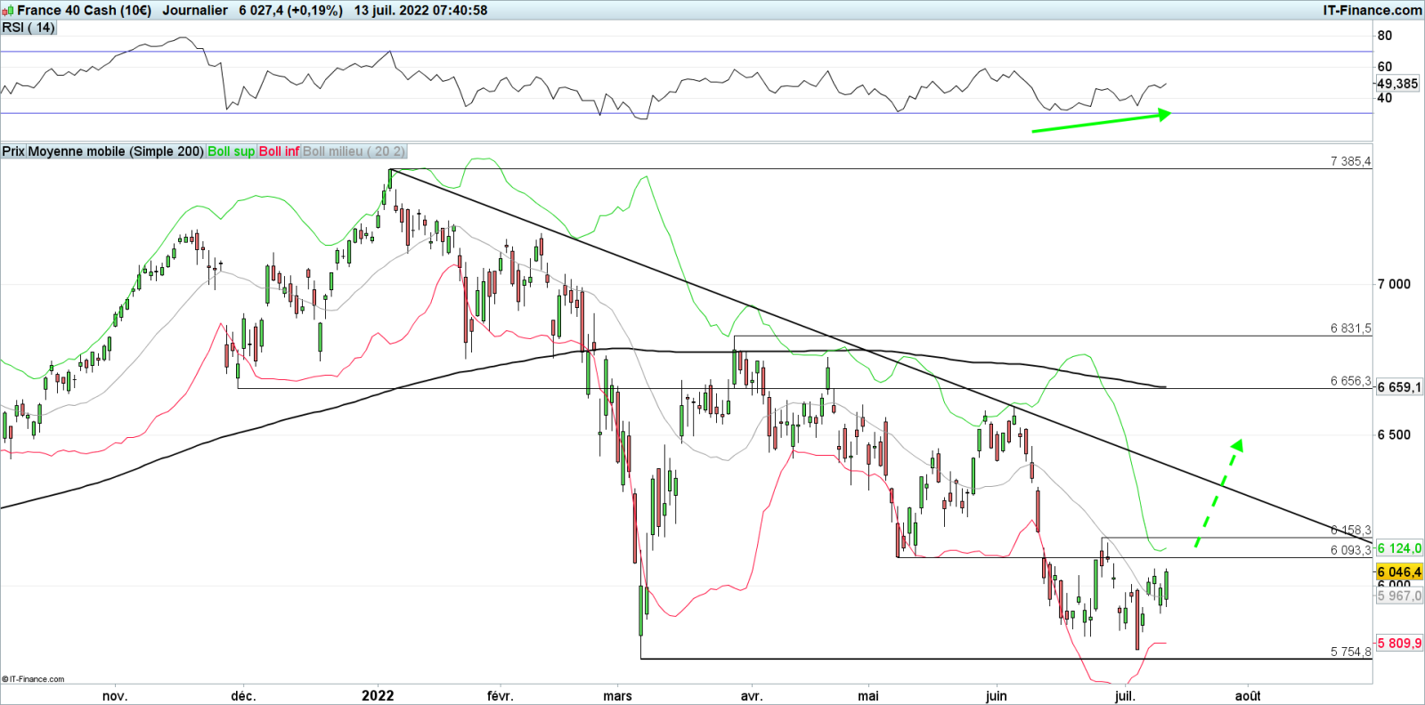
Task: Click the Boll sup legend label
Action: pos(231,151)
